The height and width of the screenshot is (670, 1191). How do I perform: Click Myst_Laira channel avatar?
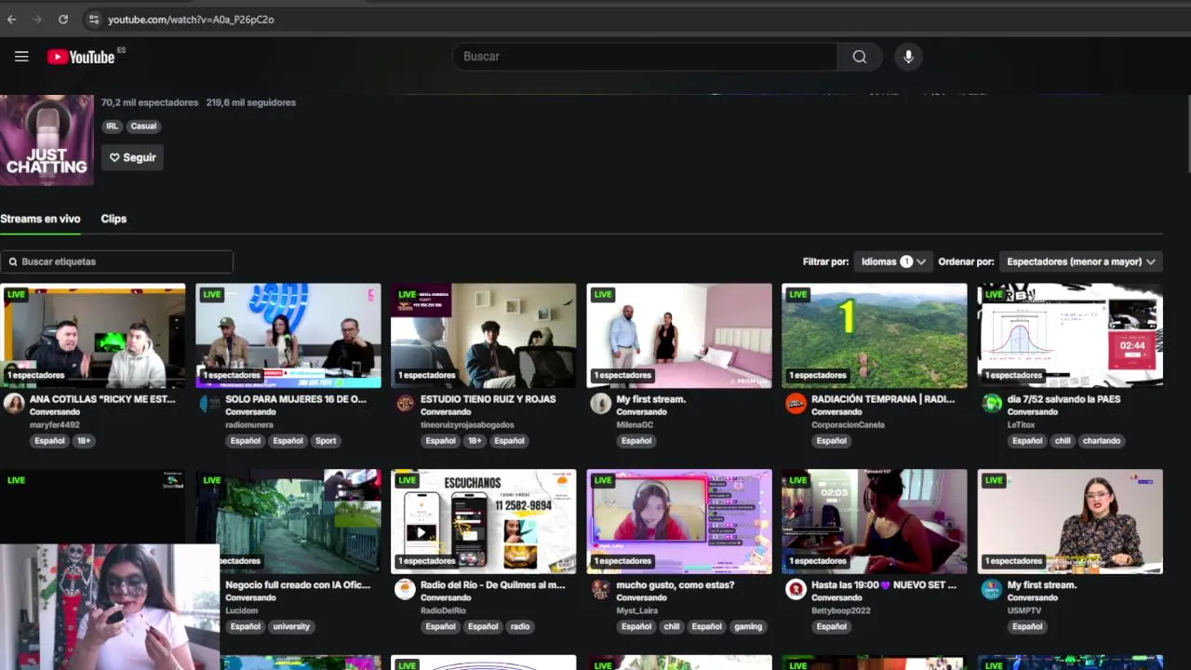coord(600,589)
